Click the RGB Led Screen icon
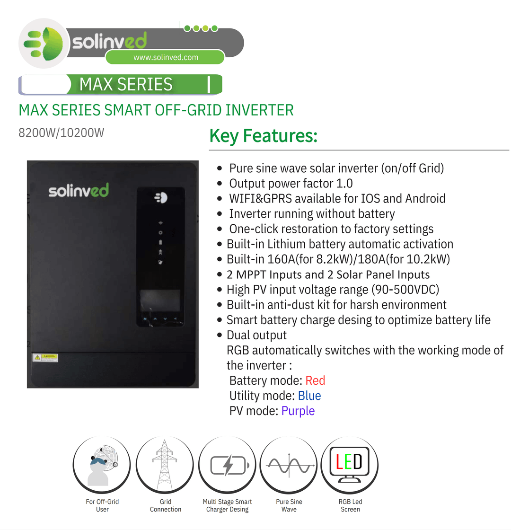The image size is (511, 530). point(350,465)
